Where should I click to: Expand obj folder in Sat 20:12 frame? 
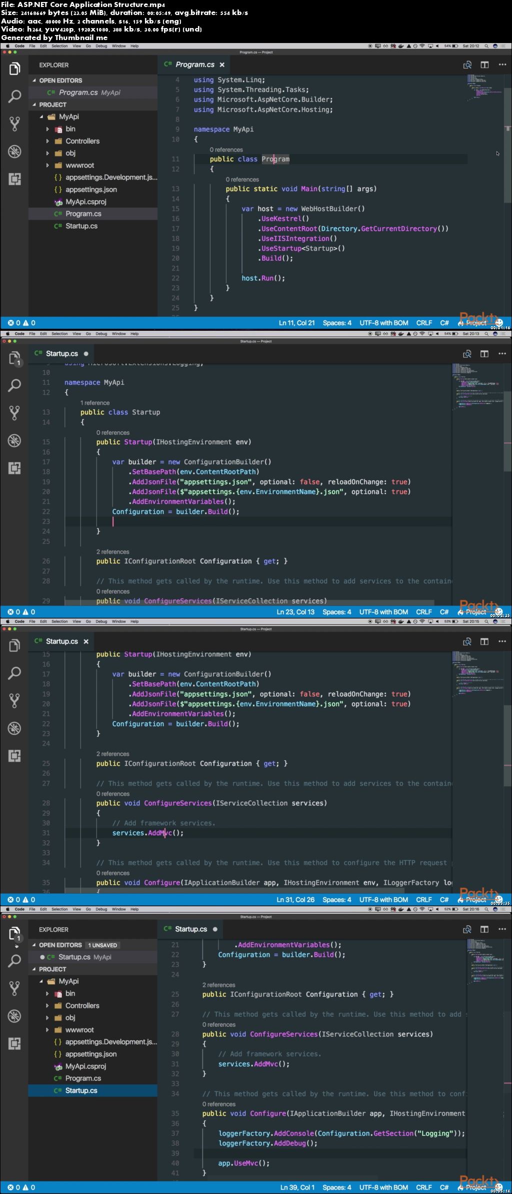[x=47, y=153]
